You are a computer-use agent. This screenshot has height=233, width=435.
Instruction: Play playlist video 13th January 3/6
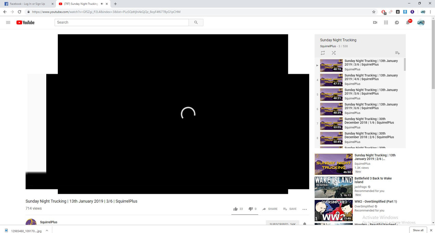tap(359, 65)
